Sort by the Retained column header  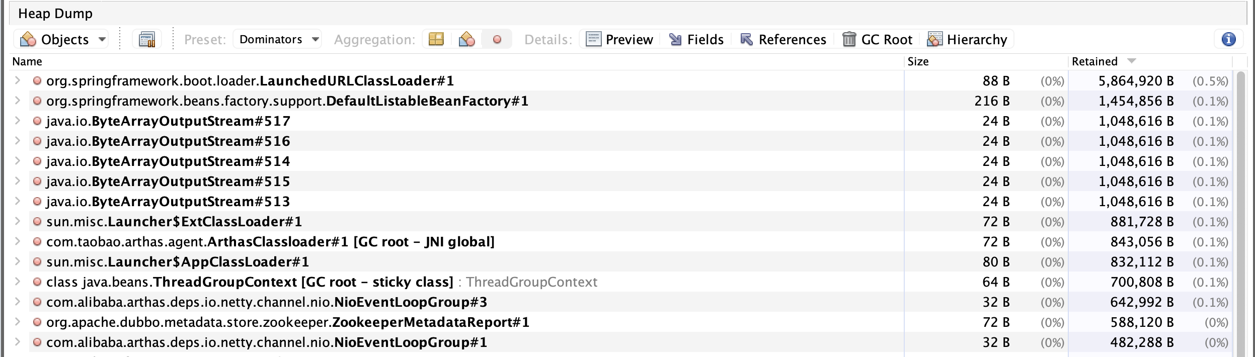coord(1095,61)
